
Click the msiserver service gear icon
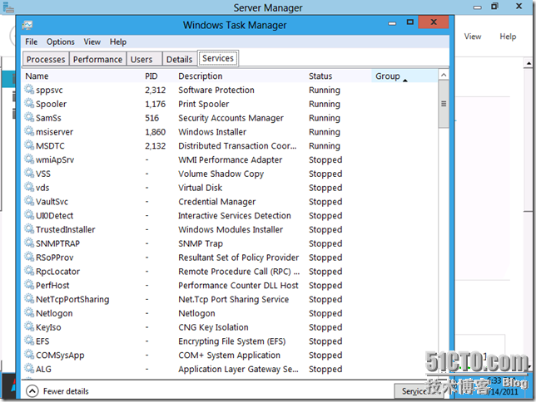[x=29, y=131]
